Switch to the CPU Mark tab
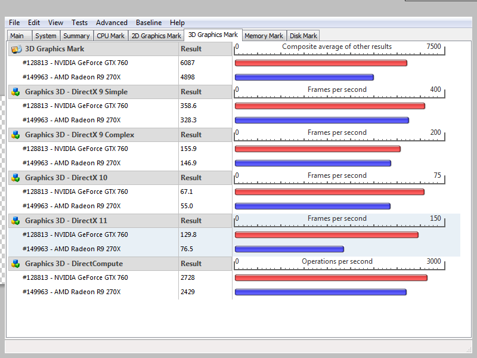The image size is (477, 358). (x=111, y=36)
